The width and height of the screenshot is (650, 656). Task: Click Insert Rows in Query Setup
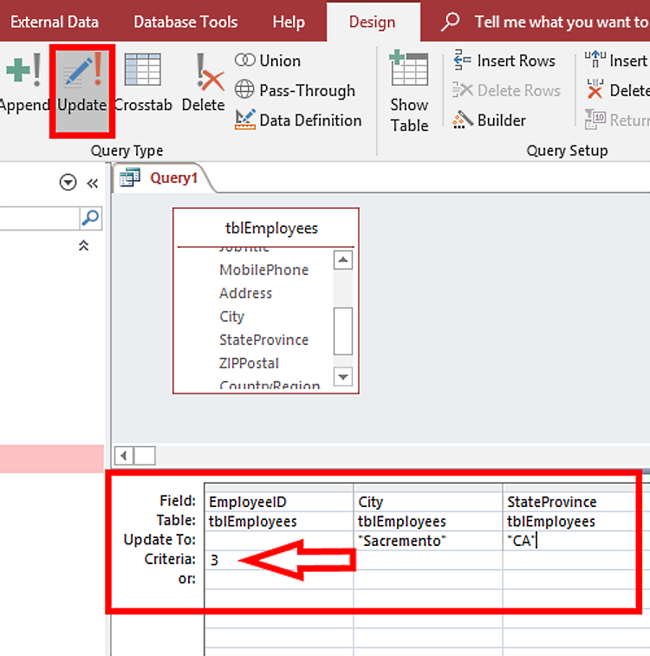(x=504, y=61)
